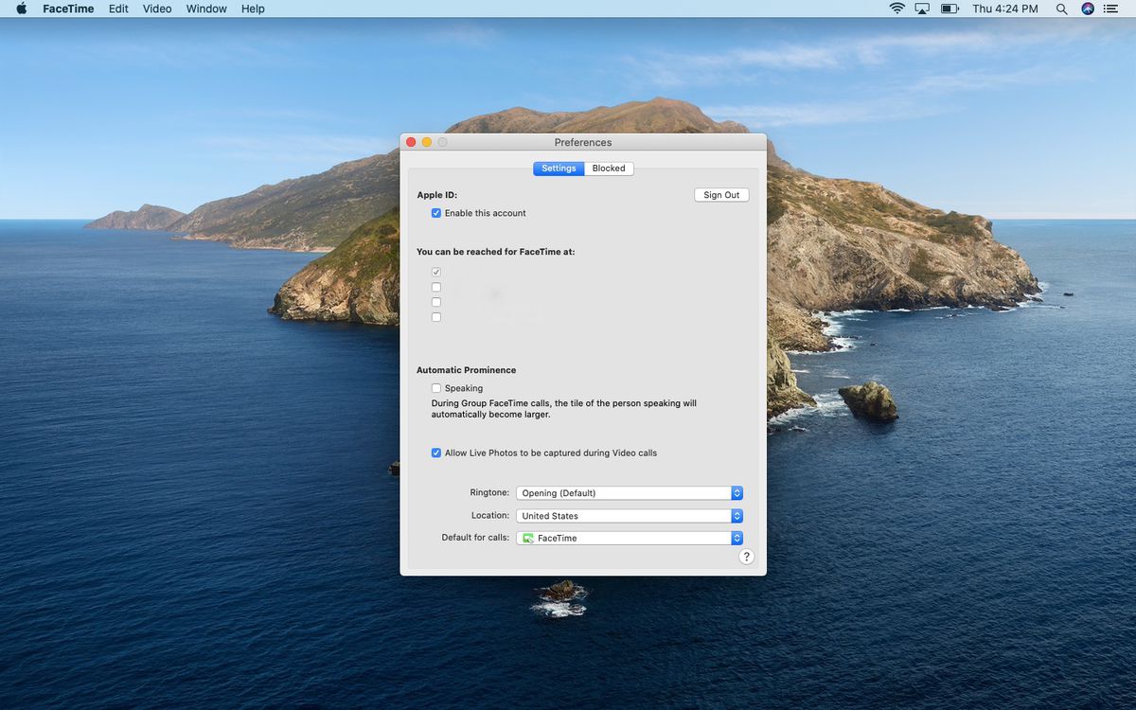This screenshot has height=710, width=1136.
Task: Open Notification Center list icon
Action: (x=1110, y=9)
